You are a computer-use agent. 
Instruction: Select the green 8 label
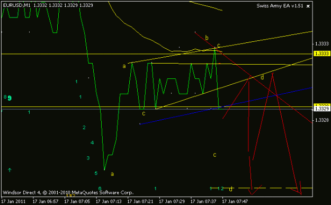click(5, 97)
